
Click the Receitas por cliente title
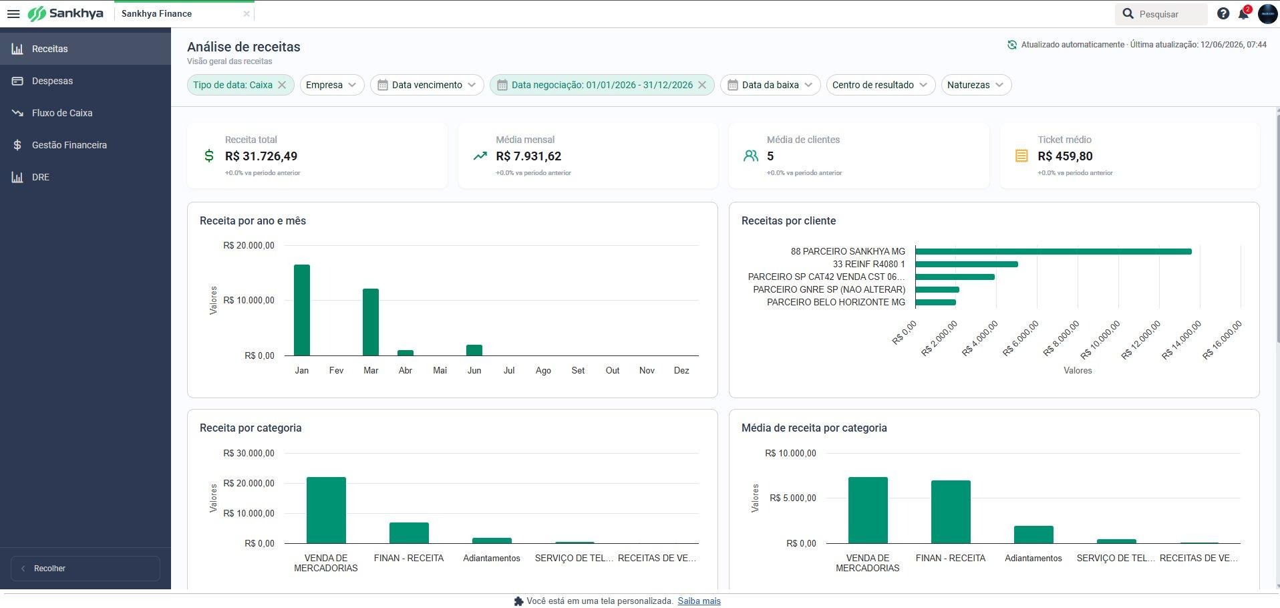[x=788, y=220]
